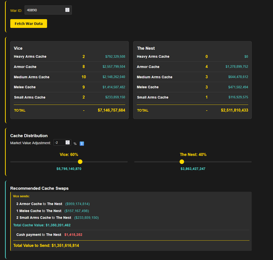
Task: Select The Nest Heavy Arms value $0
Action: point(246,57)
